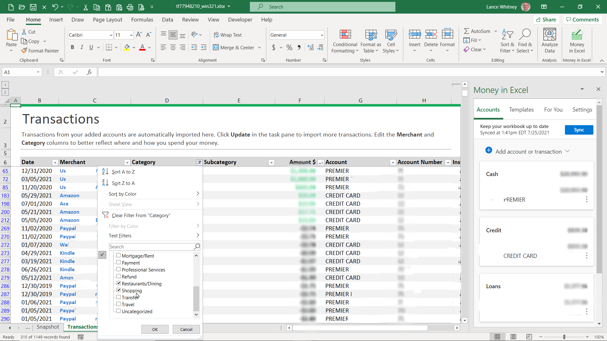607x341 pixels.
Task: Open Format as Table gallery
Action: click(x=371, y=41)
